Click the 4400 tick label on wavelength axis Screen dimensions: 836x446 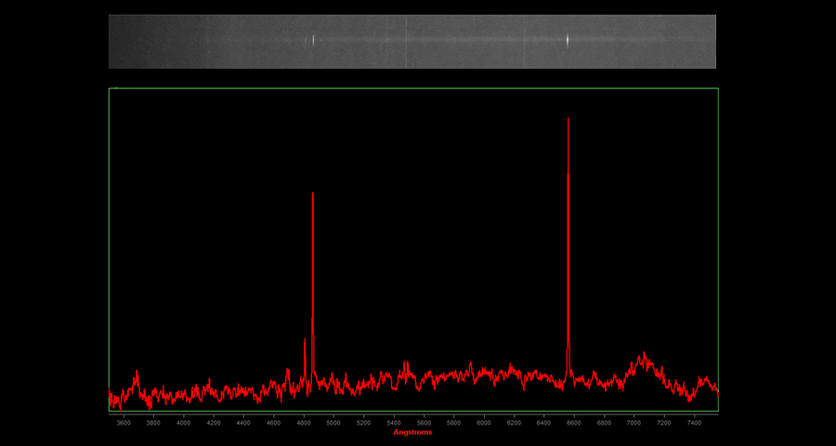243,422
